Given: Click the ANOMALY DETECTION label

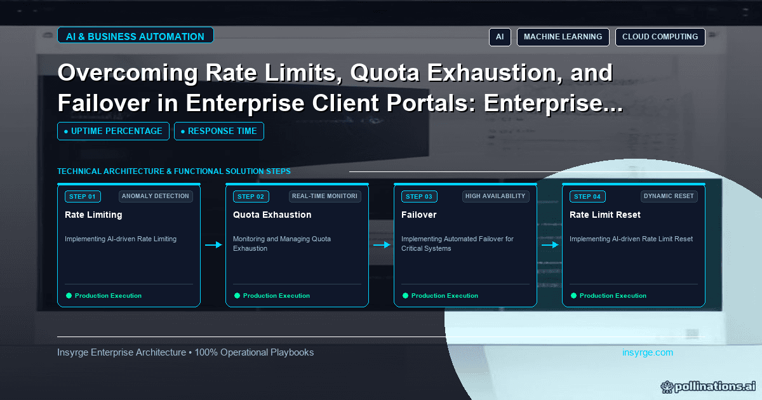Looking at the screenshot, I should (156, 196).
